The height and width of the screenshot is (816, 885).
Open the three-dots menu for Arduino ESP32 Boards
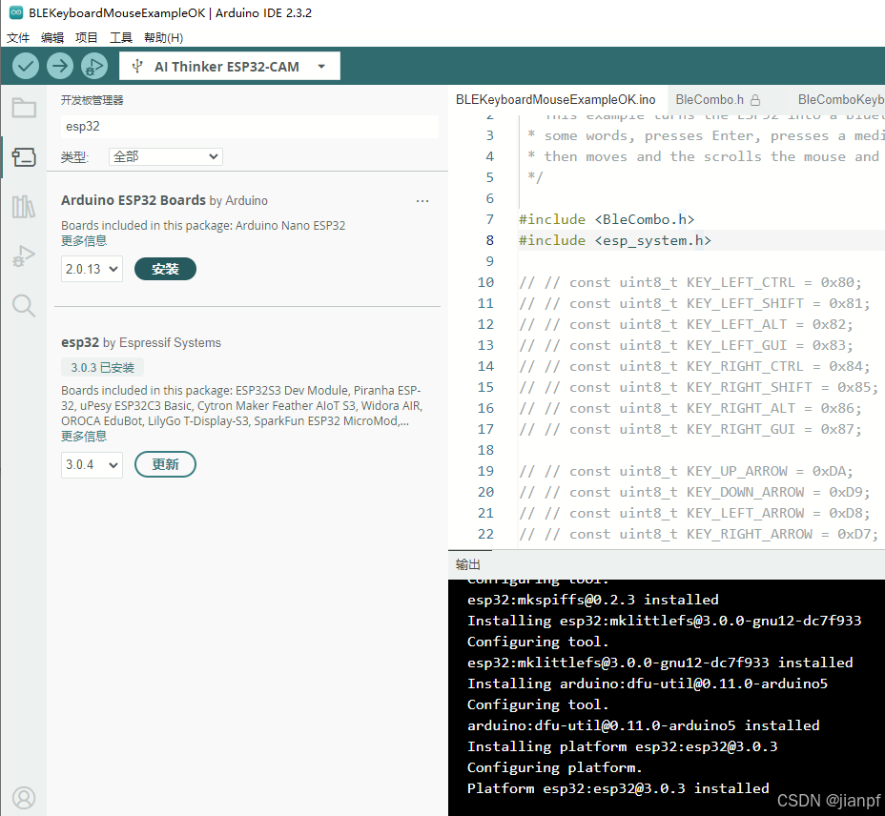tap(422, 201)
